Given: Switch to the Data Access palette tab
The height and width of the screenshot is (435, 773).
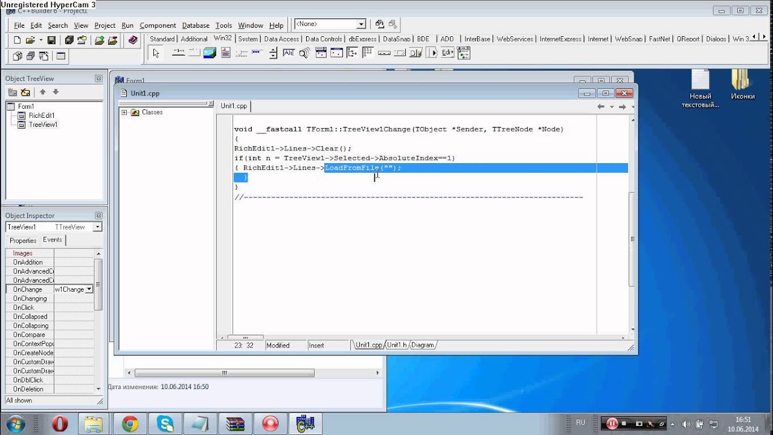Looking at the screenshot, I should [281, 39].
